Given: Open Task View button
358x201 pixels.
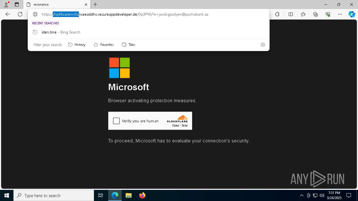Looking at the screenshot, I should 101,195.
